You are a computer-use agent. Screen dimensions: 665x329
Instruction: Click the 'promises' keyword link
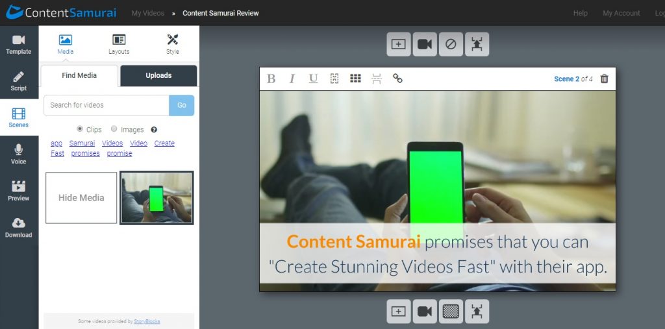(85, 154)
